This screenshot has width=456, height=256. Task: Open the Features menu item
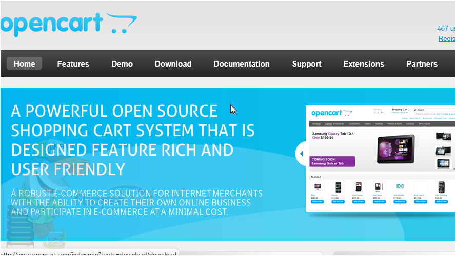[x=73, y=64]
